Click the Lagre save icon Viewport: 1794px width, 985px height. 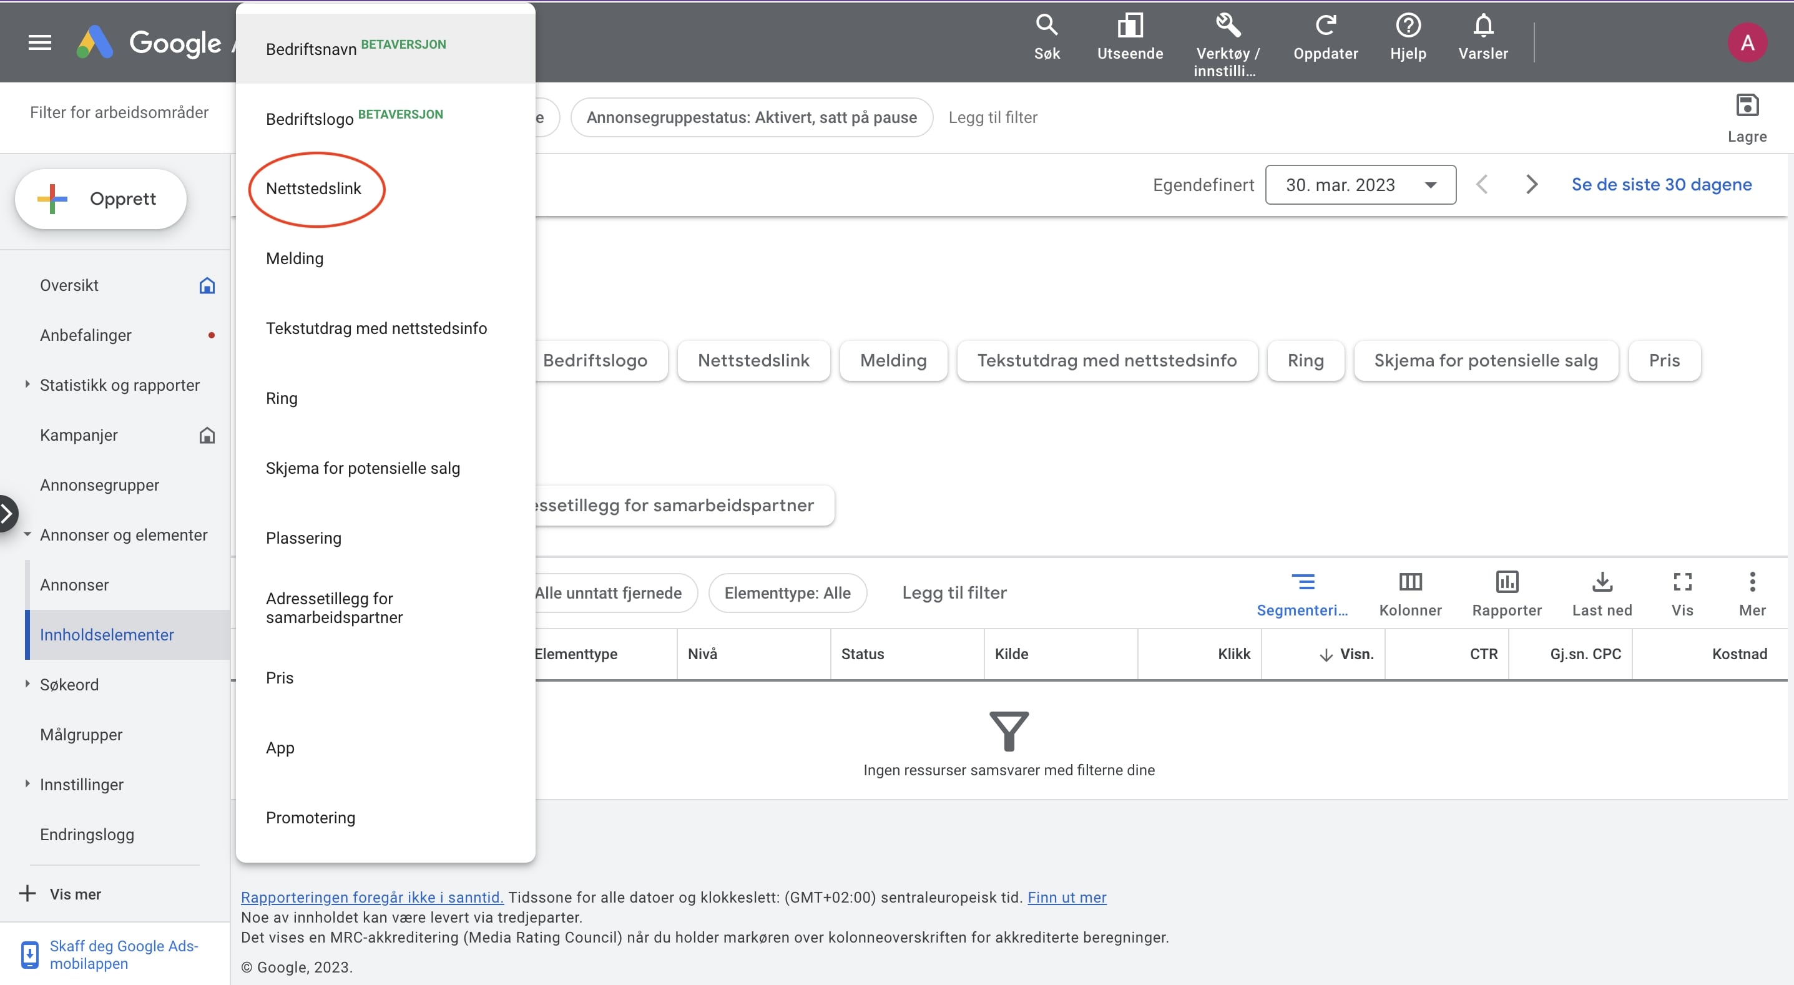[x=1747, y=106]
